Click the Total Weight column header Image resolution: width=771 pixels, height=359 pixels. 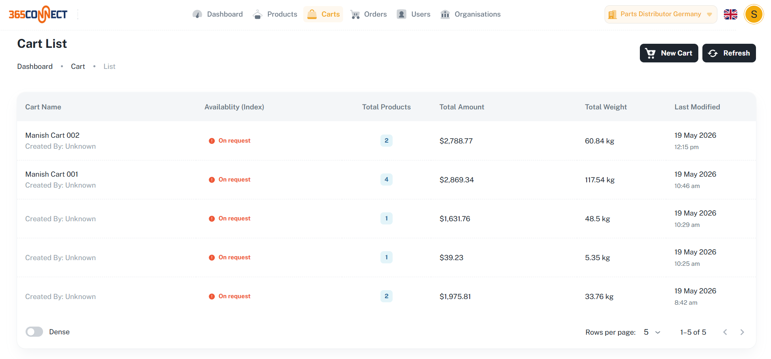pos(606,107)
